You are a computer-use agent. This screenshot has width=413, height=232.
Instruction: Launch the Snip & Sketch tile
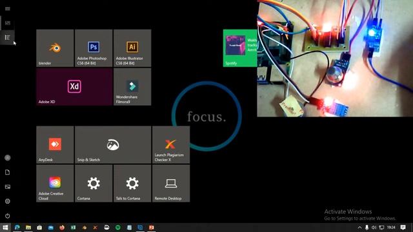point(113,144)
